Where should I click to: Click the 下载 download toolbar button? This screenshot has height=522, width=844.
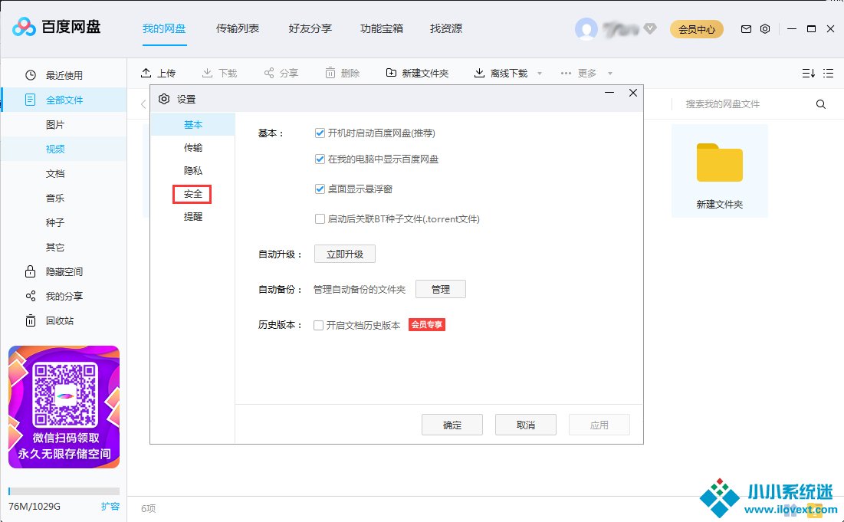coord(219,73)
